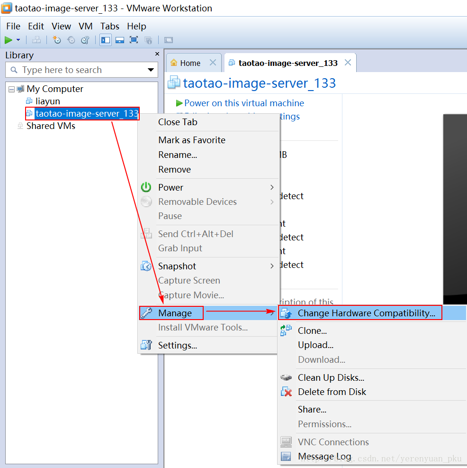
Task: Close the Library panel
Action: [157, 54]
